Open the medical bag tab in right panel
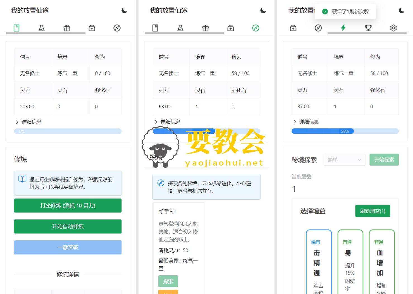Screen dimensions: 413x294 [293, 28]
